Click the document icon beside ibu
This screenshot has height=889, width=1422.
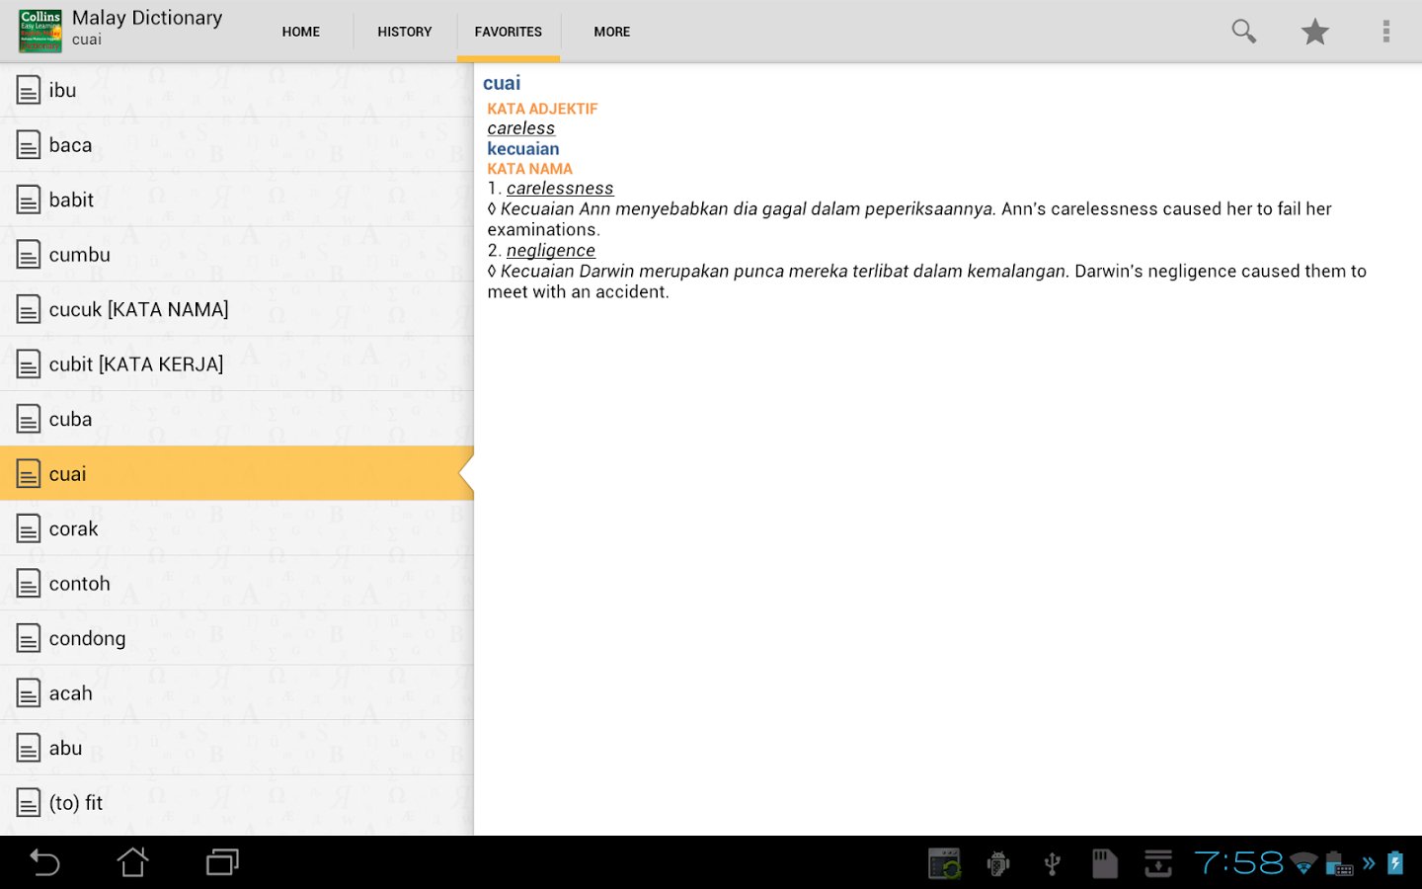pos(29,90)
